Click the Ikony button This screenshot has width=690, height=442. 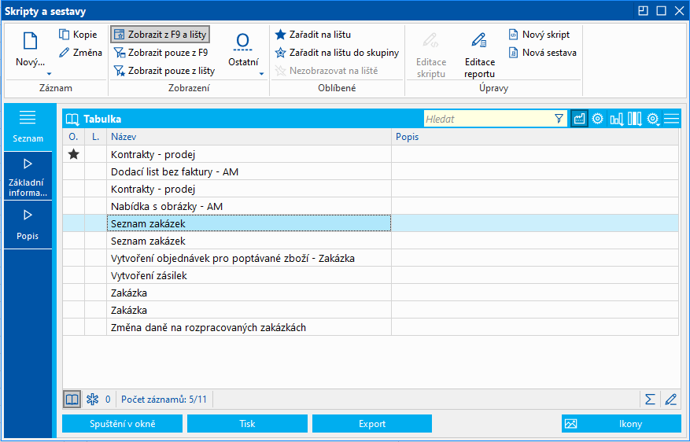(x=622, y=424)
